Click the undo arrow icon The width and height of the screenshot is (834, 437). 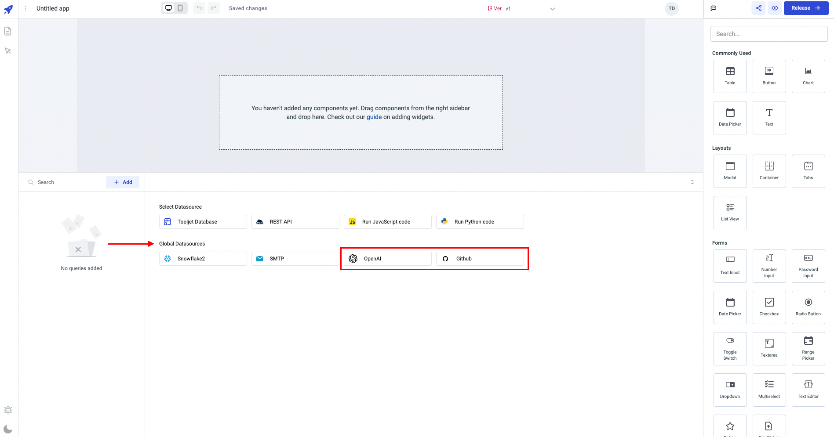[199, 8]
